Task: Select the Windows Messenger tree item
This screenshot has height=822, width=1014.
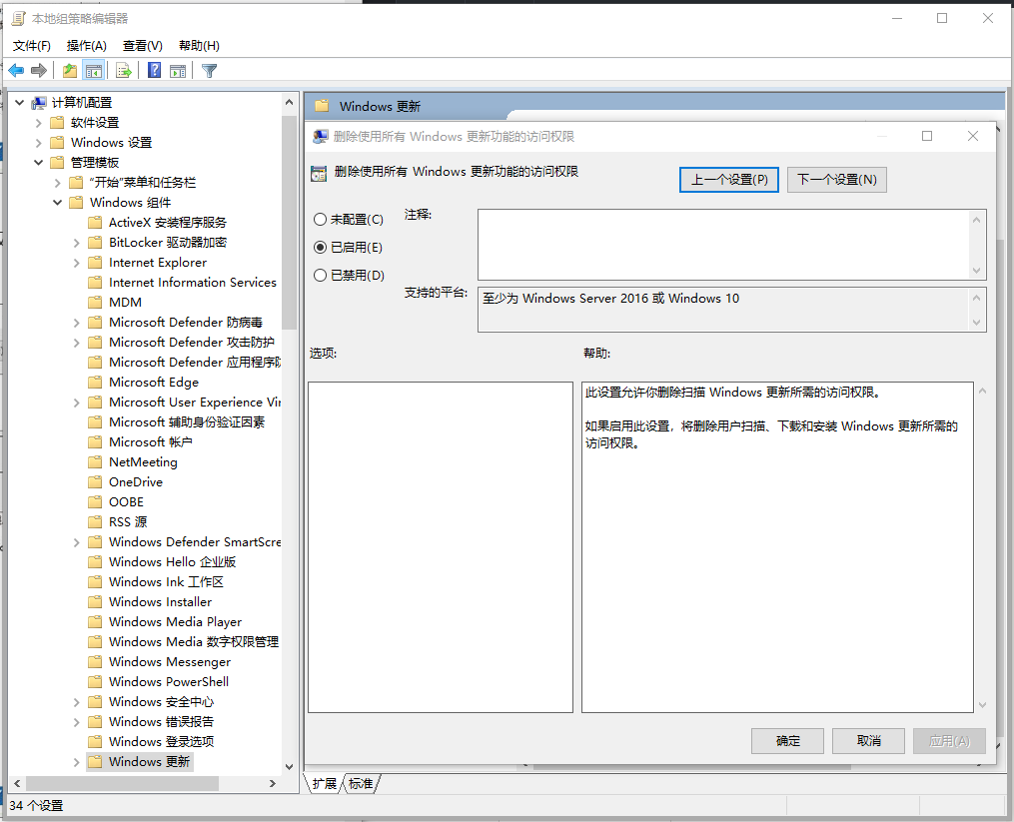Action: (170, 662)
